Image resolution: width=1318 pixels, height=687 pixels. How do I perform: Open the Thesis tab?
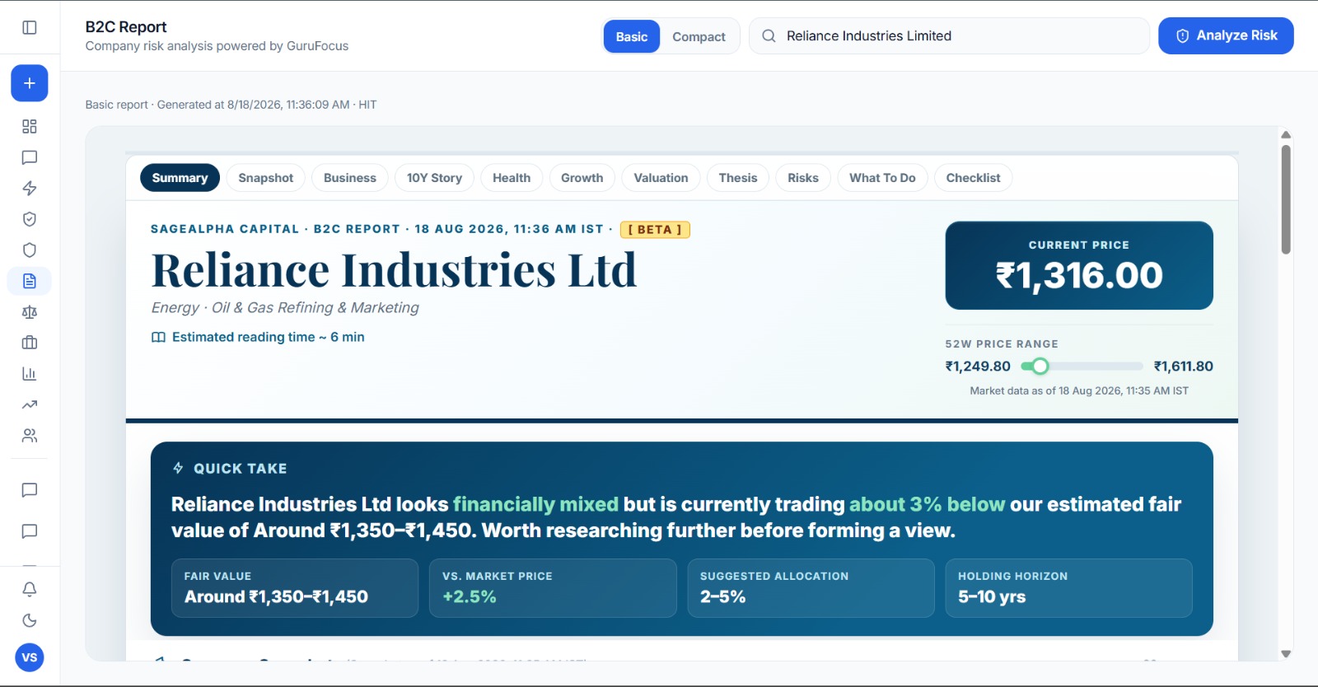pyautogui.click(x=738, y=178)
